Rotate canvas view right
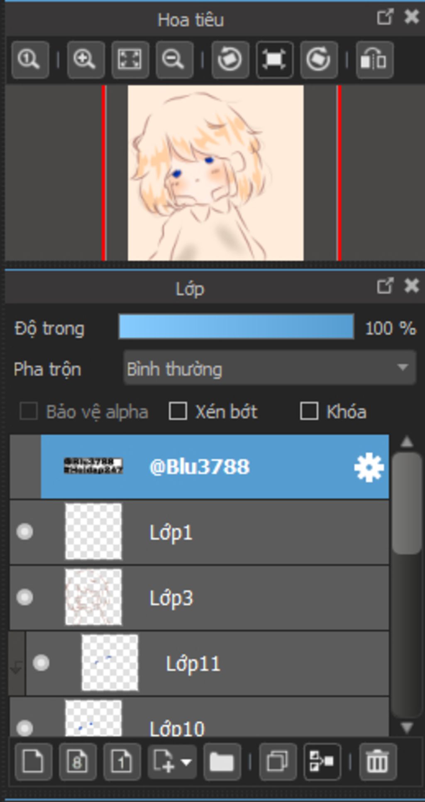 coord(319,60)
